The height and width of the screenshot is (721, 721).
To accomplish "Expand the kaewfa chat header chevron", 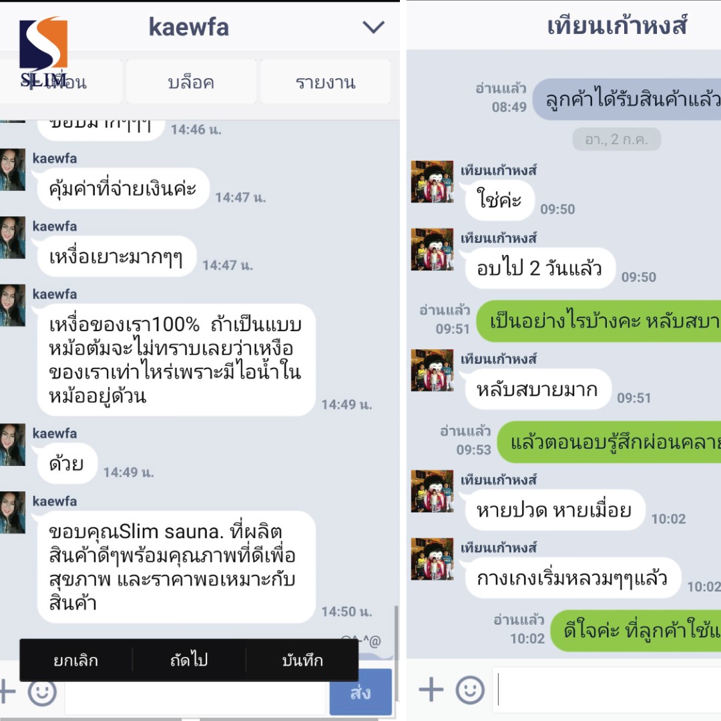I will 373,27.
